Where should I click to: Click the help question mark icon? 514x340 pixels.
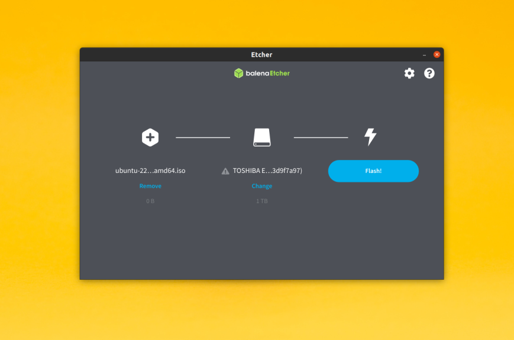coord(429,73)
